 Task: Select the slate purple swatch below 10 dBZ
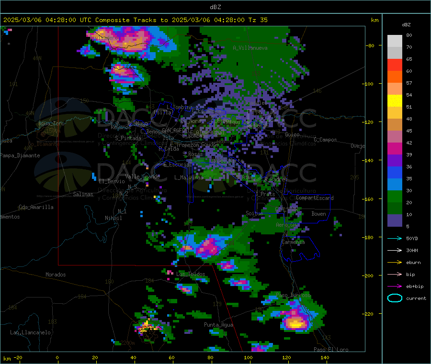coord(395,221)
